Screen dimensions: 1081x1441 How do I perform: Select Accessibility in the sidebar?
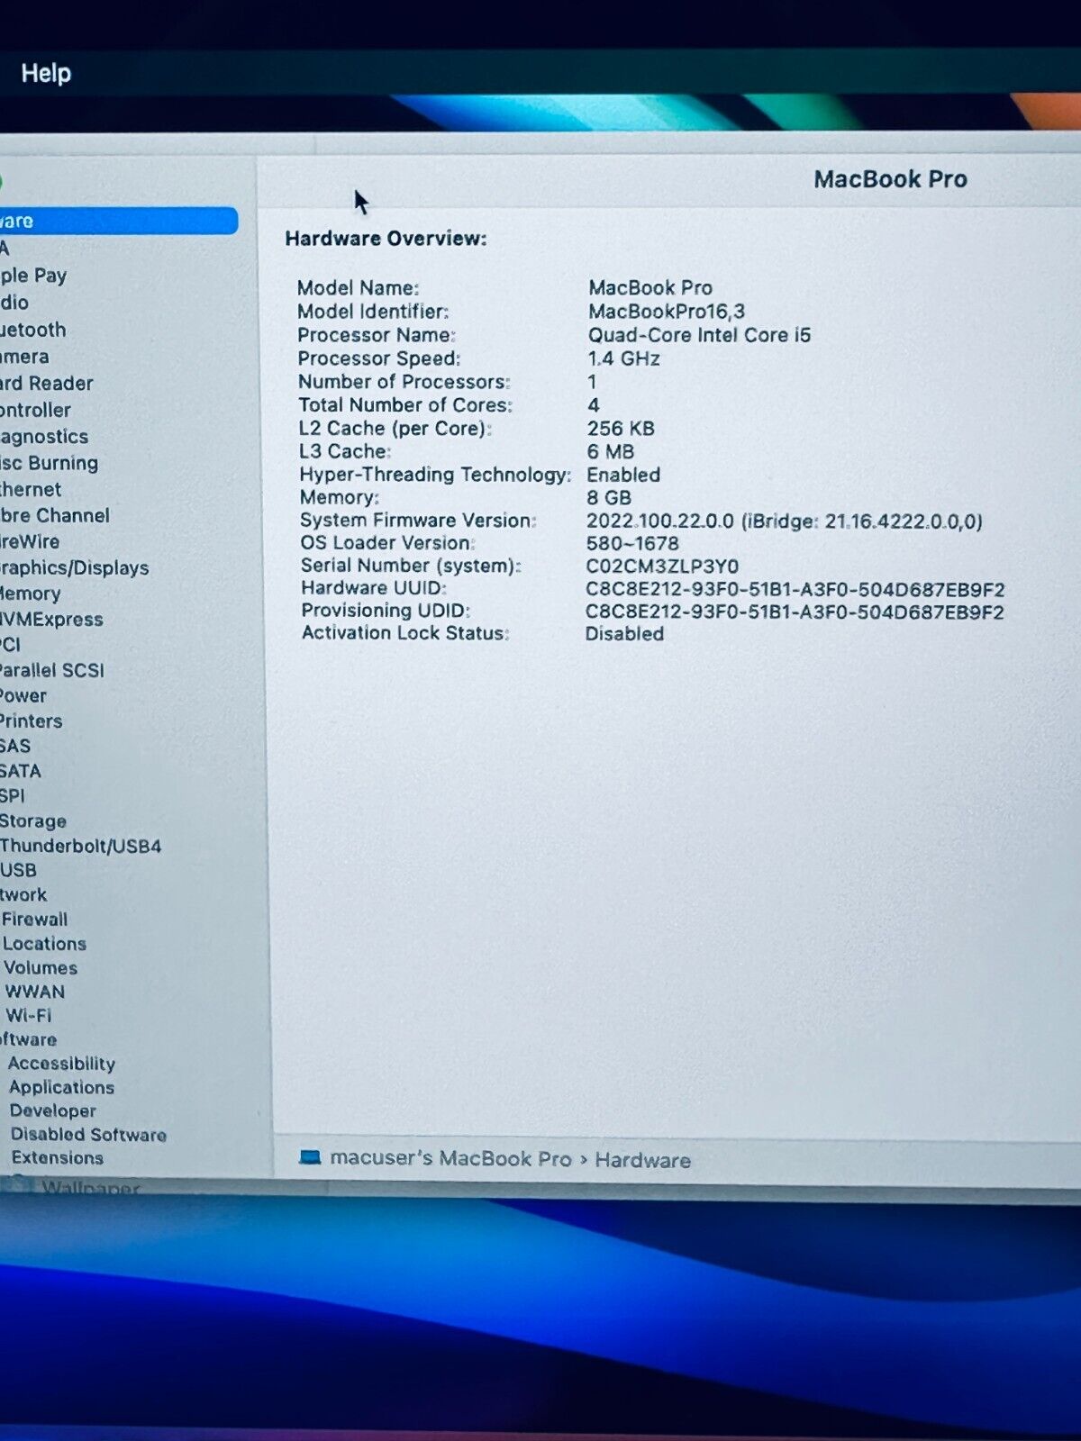(x=61, y=1063)
